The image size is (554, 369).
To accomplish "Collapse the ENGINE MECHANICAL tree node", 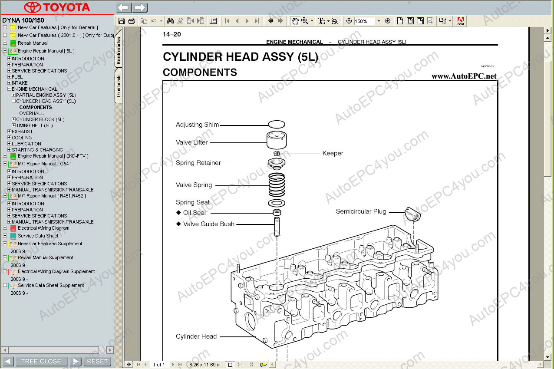I will (x=9, y=89).
